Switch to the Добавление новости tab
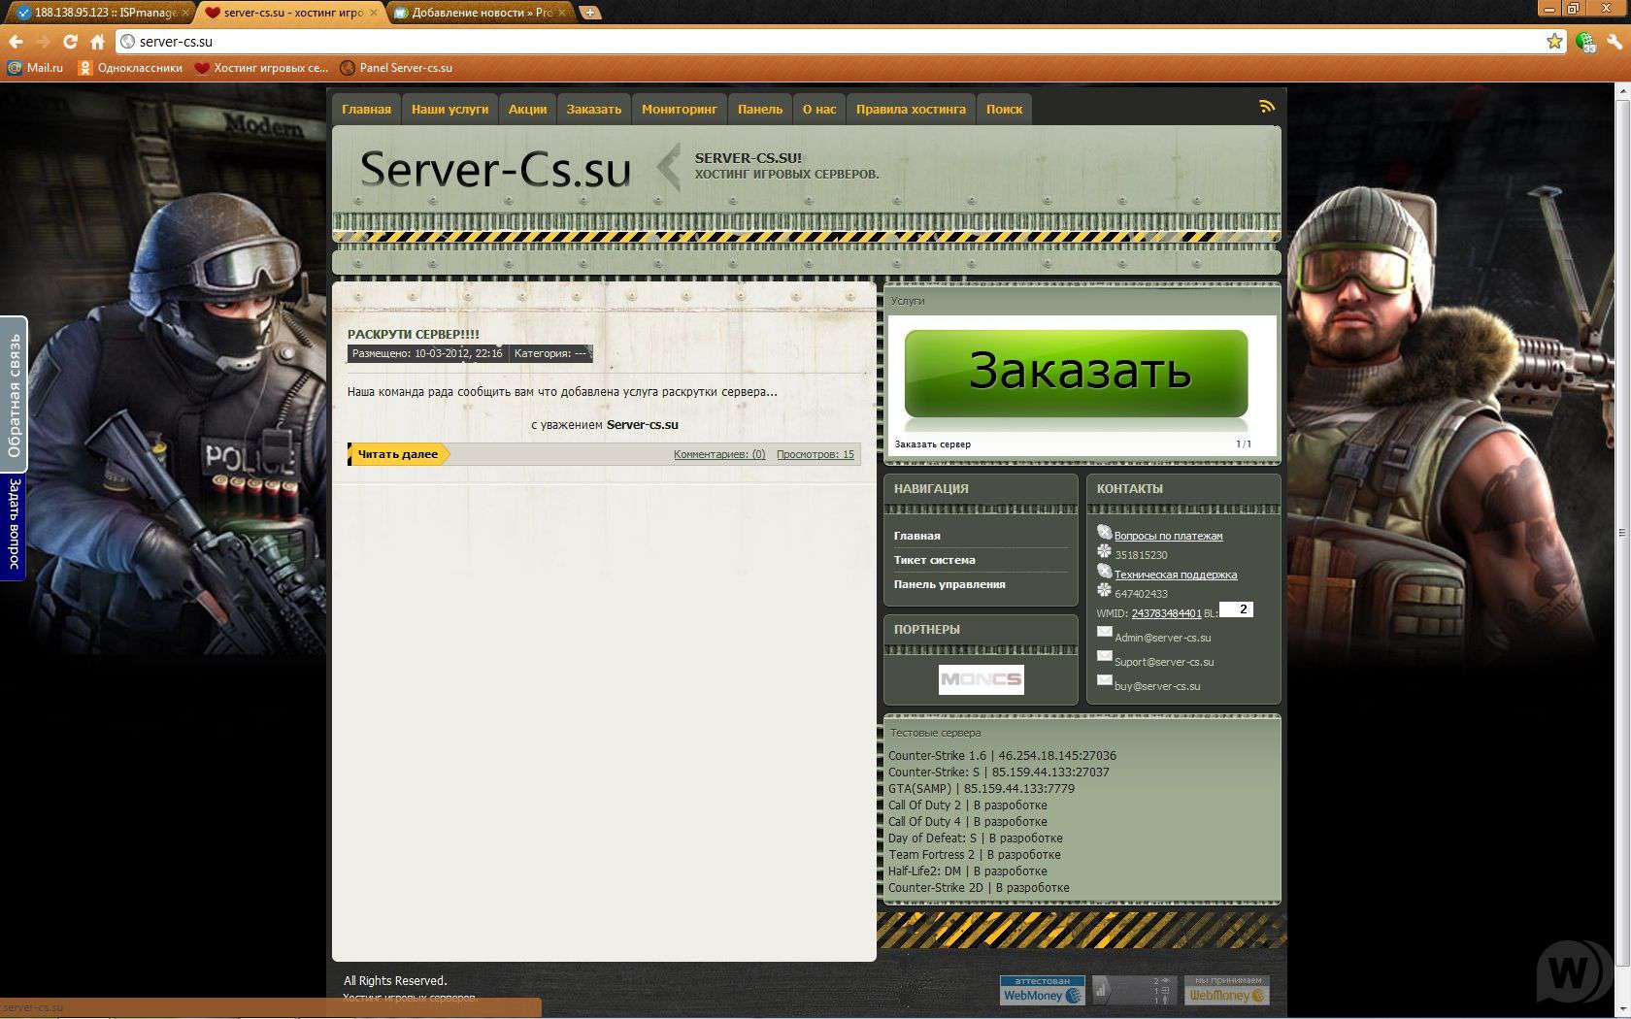The height and width of the screenshot is (1019, 1631). [482, 13]
